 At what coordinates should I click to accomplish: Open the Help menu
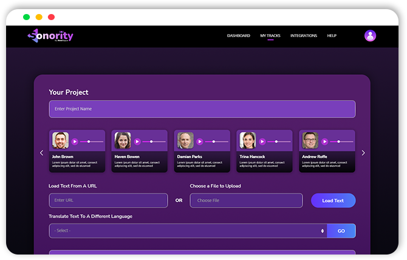[332, 36]
